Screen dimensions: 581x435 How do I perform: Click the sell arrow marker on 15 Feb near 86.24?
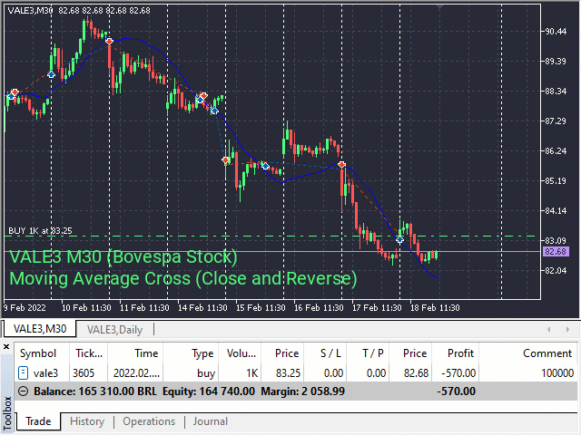coord(226,160)
